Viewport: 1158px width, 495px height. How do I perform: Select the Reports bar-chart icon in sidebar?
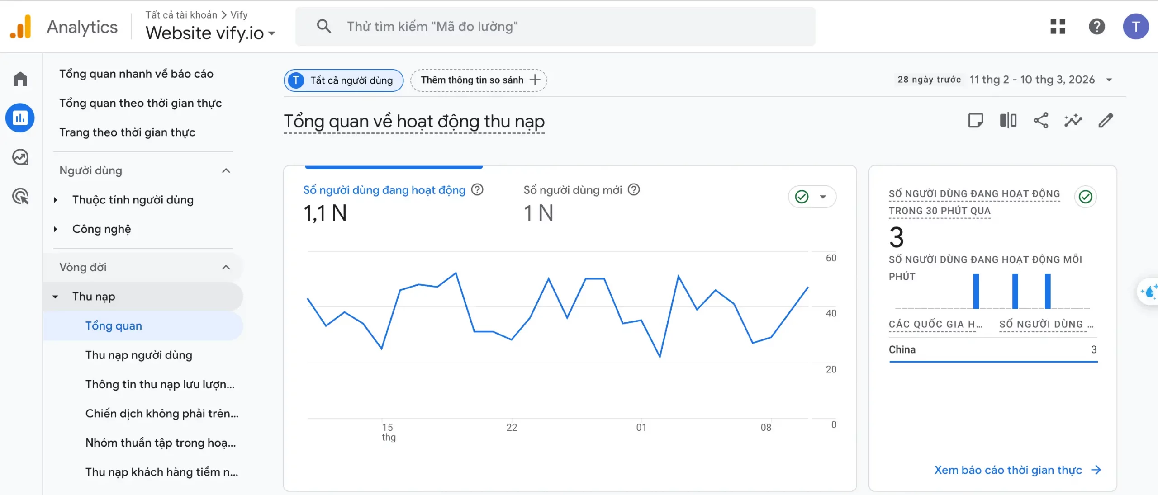tap(20, 118)
